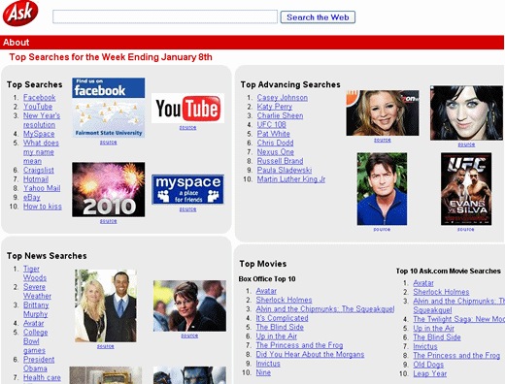Open The Twilight Saga: New Moon link
This screenshot has width=505, height=384.
(458, 319)
